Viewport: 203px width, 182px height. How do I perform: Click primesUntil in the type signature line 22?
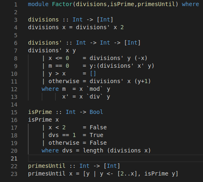47,166
